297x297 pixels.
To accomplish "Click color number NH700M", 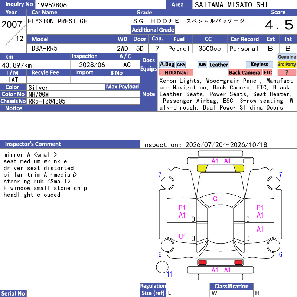I will [x=39, y=94].
